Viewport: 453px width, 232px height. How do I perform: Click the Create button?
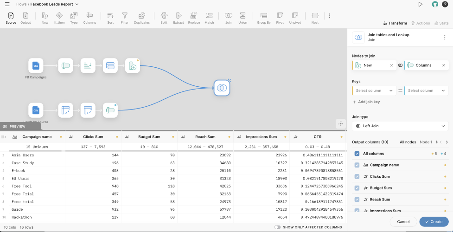coord(434,222)
